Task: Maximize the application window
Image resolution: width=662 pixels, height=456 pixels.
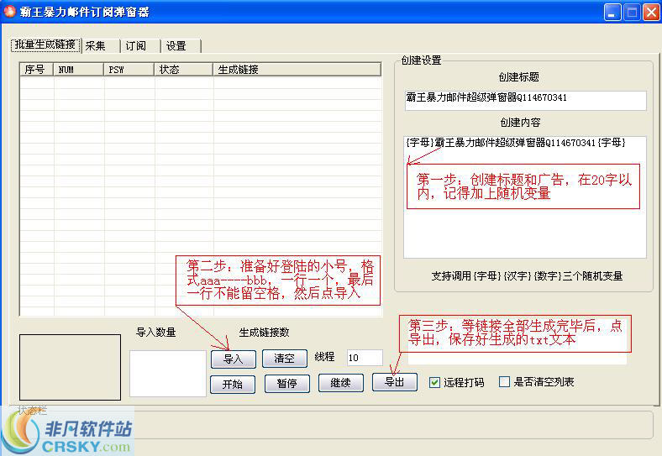Action: tap(632, 13)
